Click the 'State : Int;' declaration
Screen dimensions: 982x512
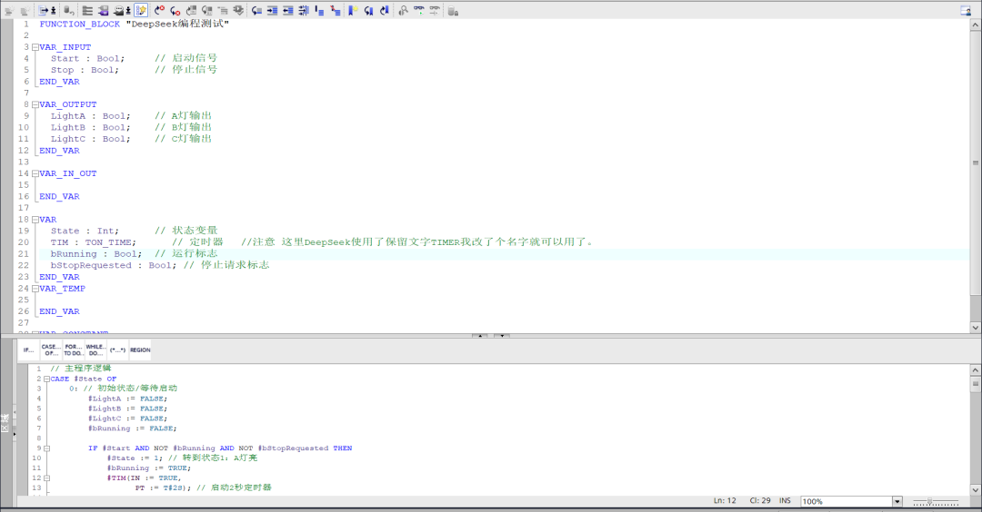tap(85, 231)
